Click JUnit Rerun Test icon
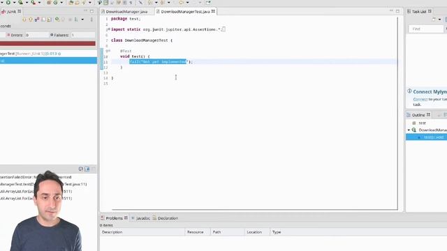The height and width of the screenshot is (251, 447). [x=57, y=20]
